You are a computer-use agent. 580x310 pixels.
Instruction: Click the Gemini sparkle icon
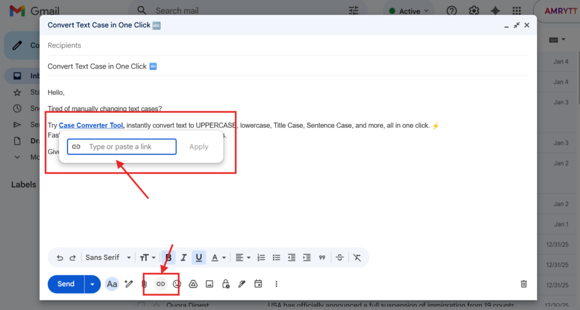coord(495,11)
